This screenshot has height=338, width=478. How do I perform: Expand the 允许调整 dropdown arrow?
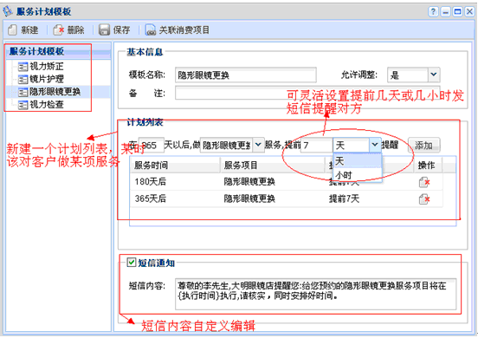click(x=434, y=75)
